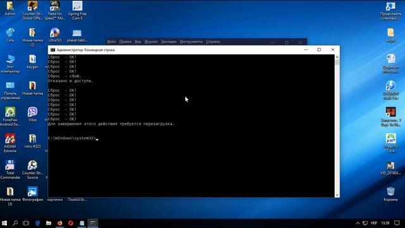Launch Need for Speed Most Wanted shortcut

[55, 10]
